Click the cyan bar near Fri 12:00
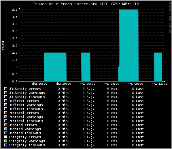 coord(158,67)
